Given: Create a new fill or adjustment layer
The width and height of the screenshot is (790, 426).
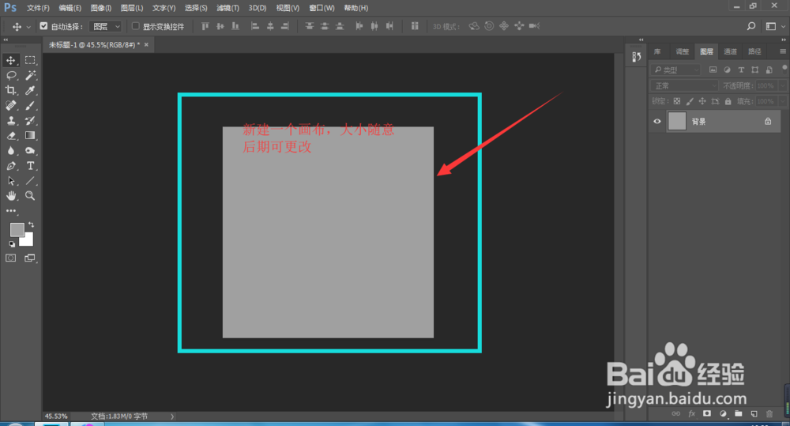Looking at the screenshot, I should [x=723, y=414].
